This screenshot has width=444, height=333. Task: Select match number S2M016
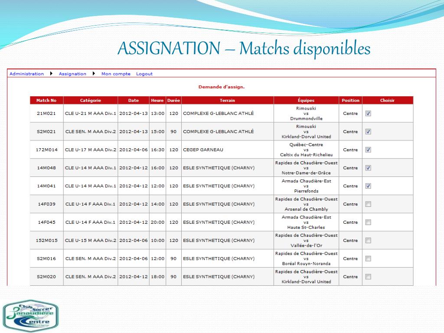[x=46, y=258]
